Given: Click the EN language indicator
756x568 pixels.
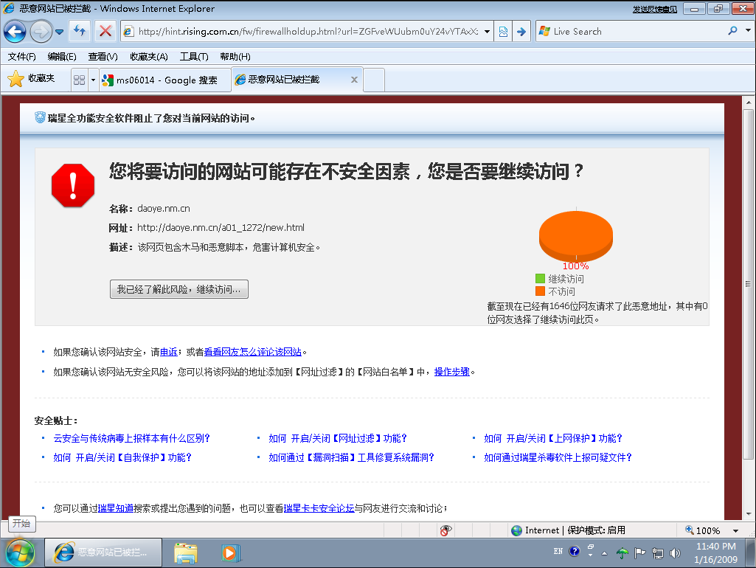Looking at the screenshot, I should pos(558,551).
